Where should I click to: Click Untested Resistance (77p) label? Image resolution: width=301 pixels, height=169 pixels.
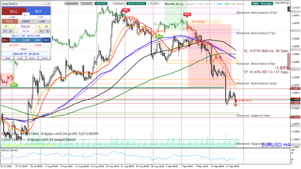pyautogui.click(x=256, y=33)
